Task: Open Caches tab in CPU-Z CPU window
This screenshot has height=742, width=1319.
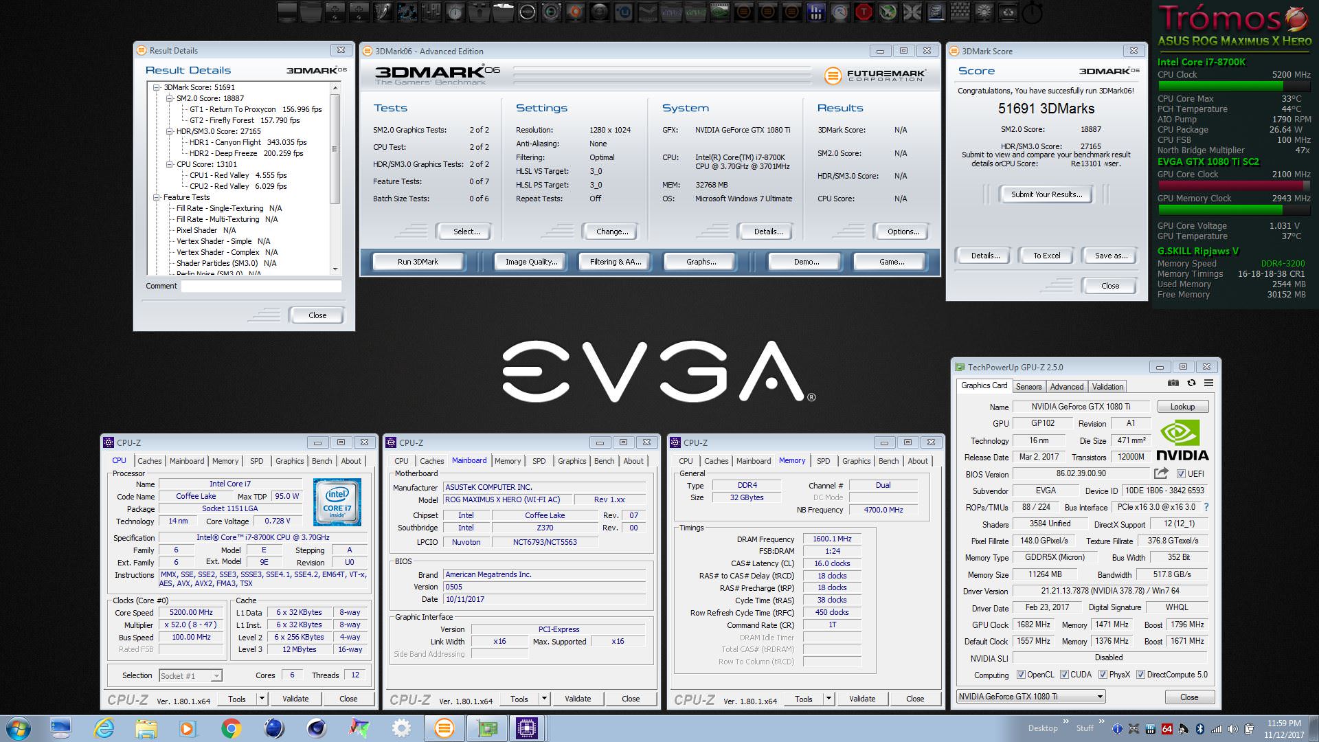Action: click(149, 461)
